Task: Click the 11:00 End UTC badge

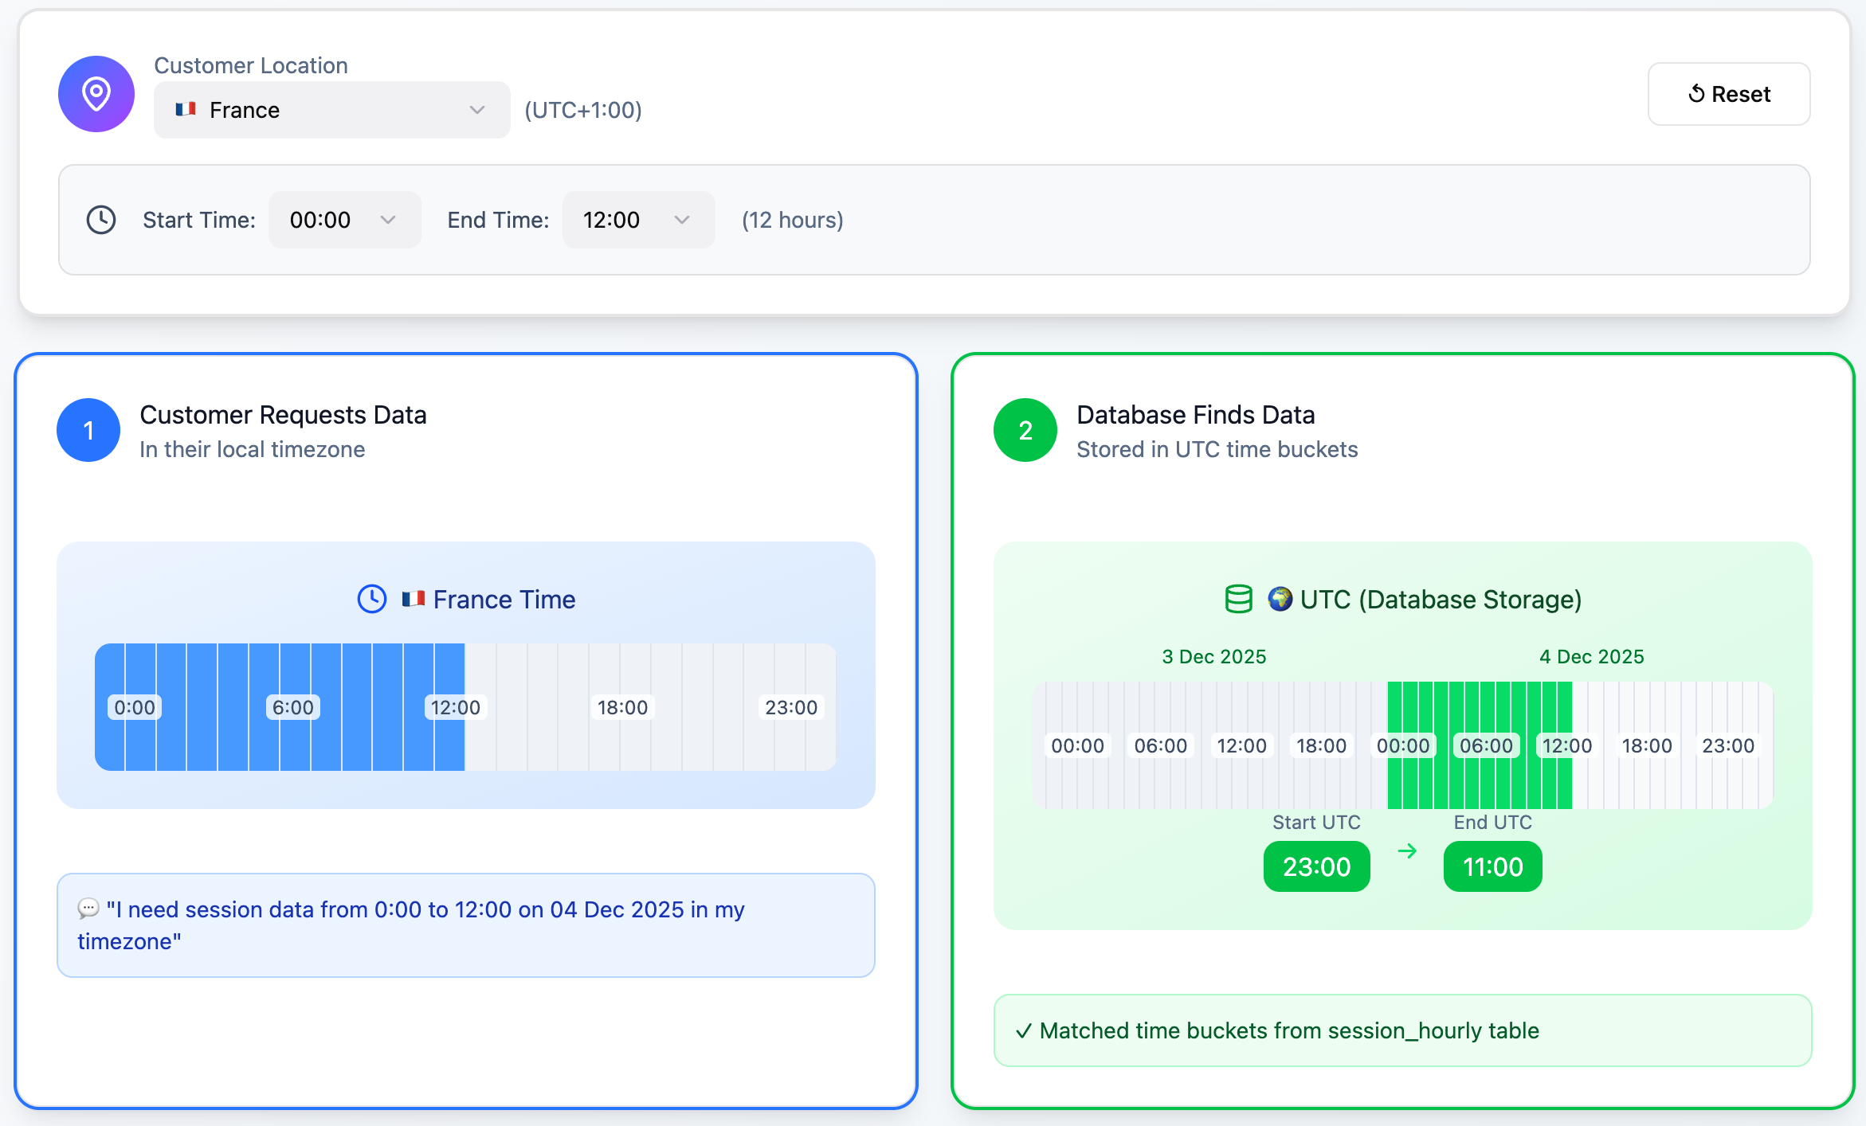Action: click(1492, 866)
